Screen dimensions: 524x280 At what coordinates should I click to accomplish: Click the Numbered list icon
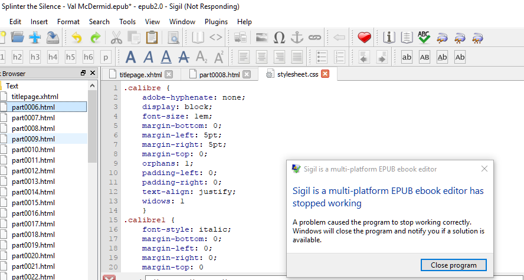(339, 57)
